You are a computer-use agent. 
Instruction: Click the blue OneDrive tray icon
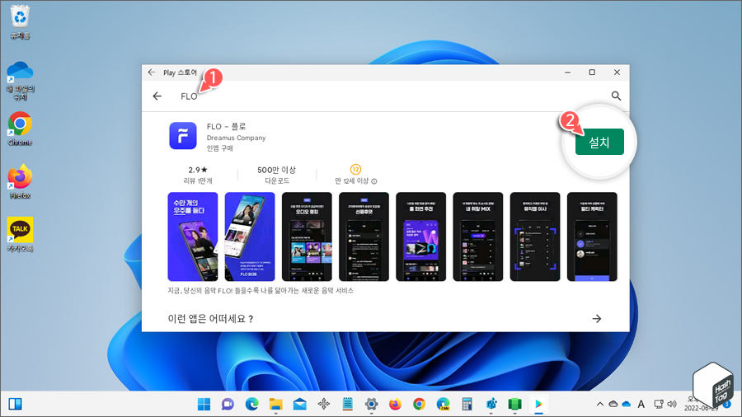coord(627,405)
